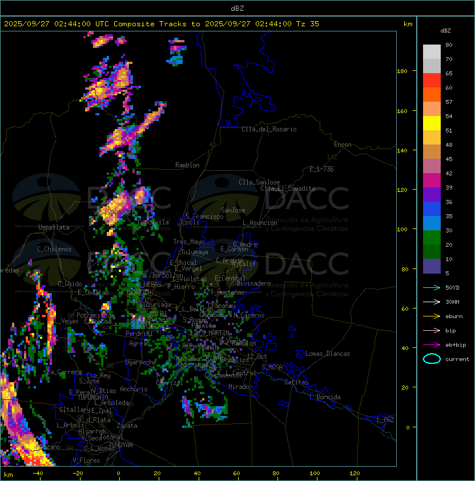
Task: Click the E_Challao place label
Action: tap(93, 292)
